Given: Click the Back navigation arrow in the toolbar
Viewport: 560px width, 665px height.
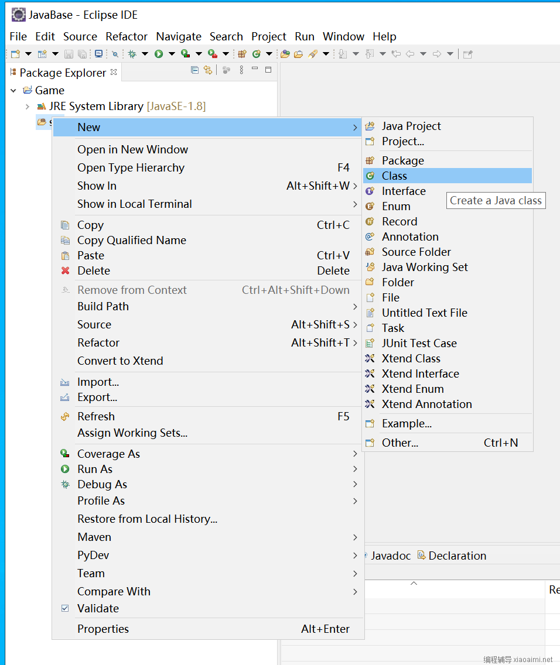Looking at the screenshot, I should [x=410, y=54].
